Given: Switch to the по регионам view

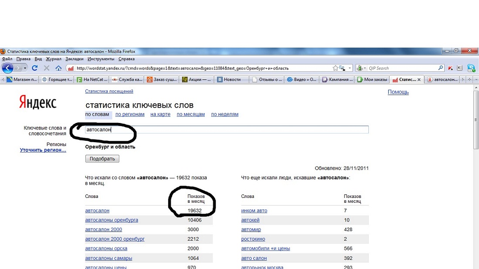Looking at the screenshot, I should point(130,114).
